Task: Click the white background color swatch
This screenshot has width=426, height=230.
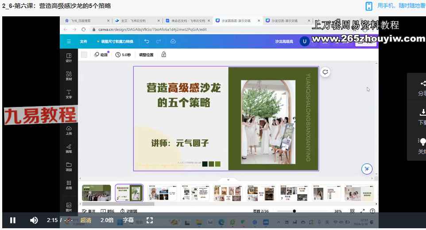Action: click(84, 55)
